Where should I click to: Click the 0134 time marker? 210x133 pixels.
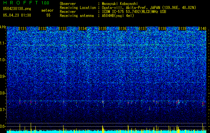82,29
